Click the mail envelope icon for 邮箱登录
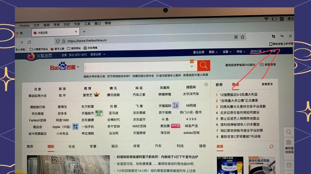This screenshot has height=174, width=311. click(262, 65)
